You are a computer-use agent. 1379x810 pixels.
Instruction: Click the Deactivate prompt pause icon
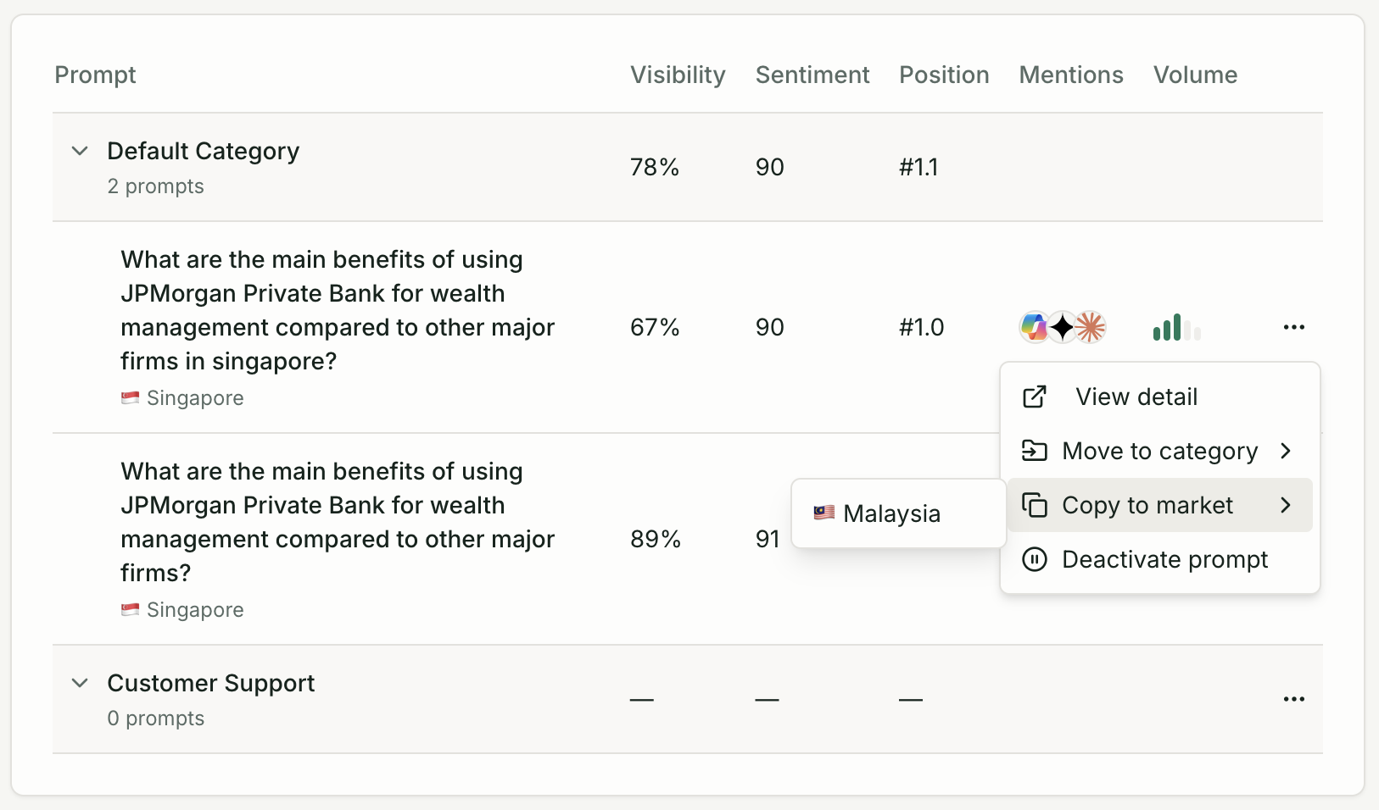(x=1034, y=559)
